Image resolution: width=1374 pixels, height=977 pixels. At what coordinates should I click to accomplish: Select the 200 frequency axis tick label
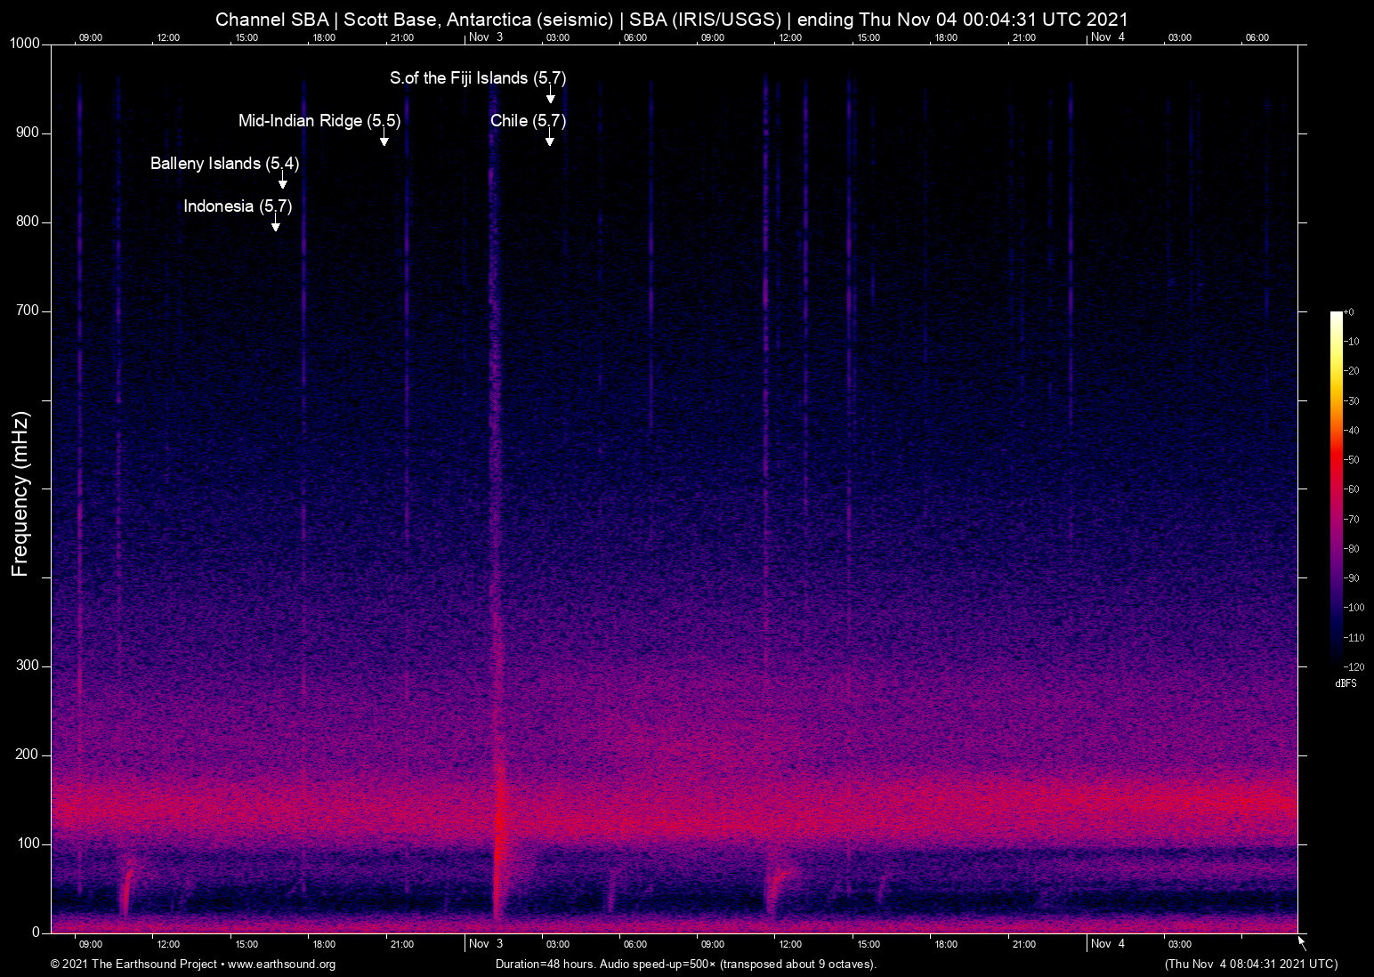point(28,755)
